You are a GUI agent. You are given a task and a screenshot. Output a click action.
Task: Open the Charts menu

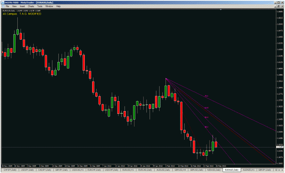pos(31,6)
